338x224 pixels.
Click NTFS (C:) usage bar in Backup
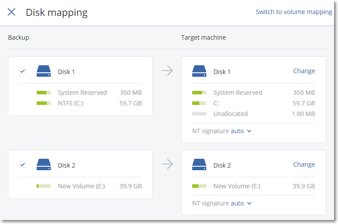(44, 103)
